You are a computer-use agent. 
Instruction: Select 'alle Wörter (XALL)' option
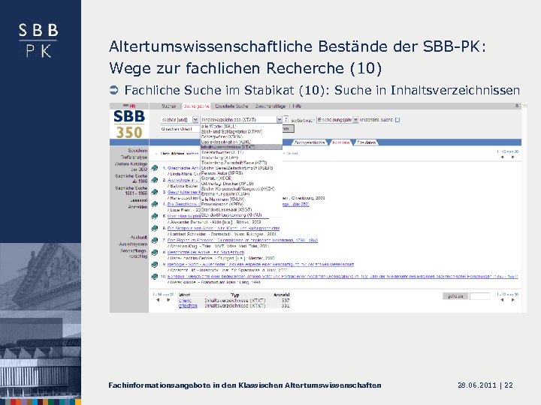[219, 127]
